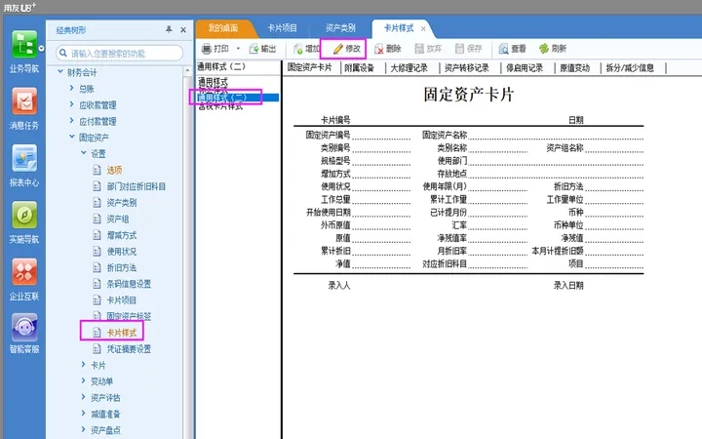Expand the 资产评估 tree node
702x439 pixels.
(x=83, y=398)
